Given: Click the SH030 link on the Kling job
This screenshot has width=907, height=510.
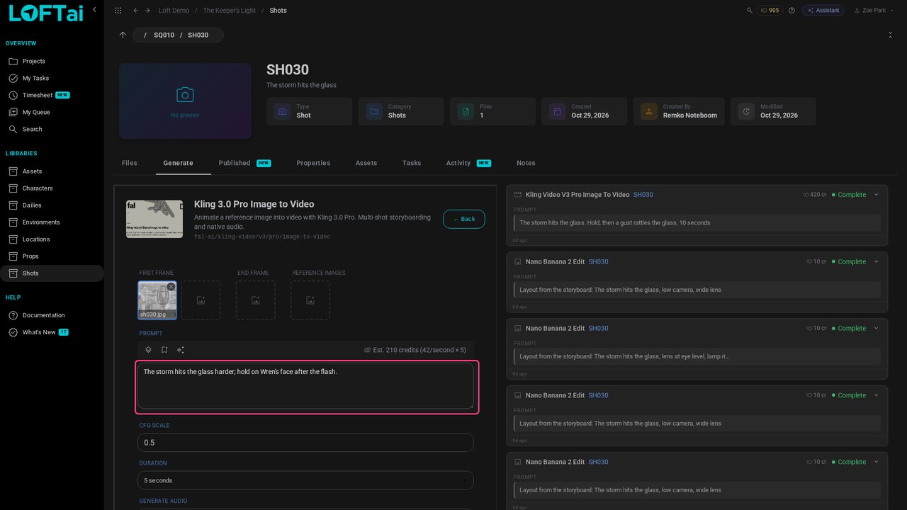Looking at the screenshot, I should tap(643, 195).
